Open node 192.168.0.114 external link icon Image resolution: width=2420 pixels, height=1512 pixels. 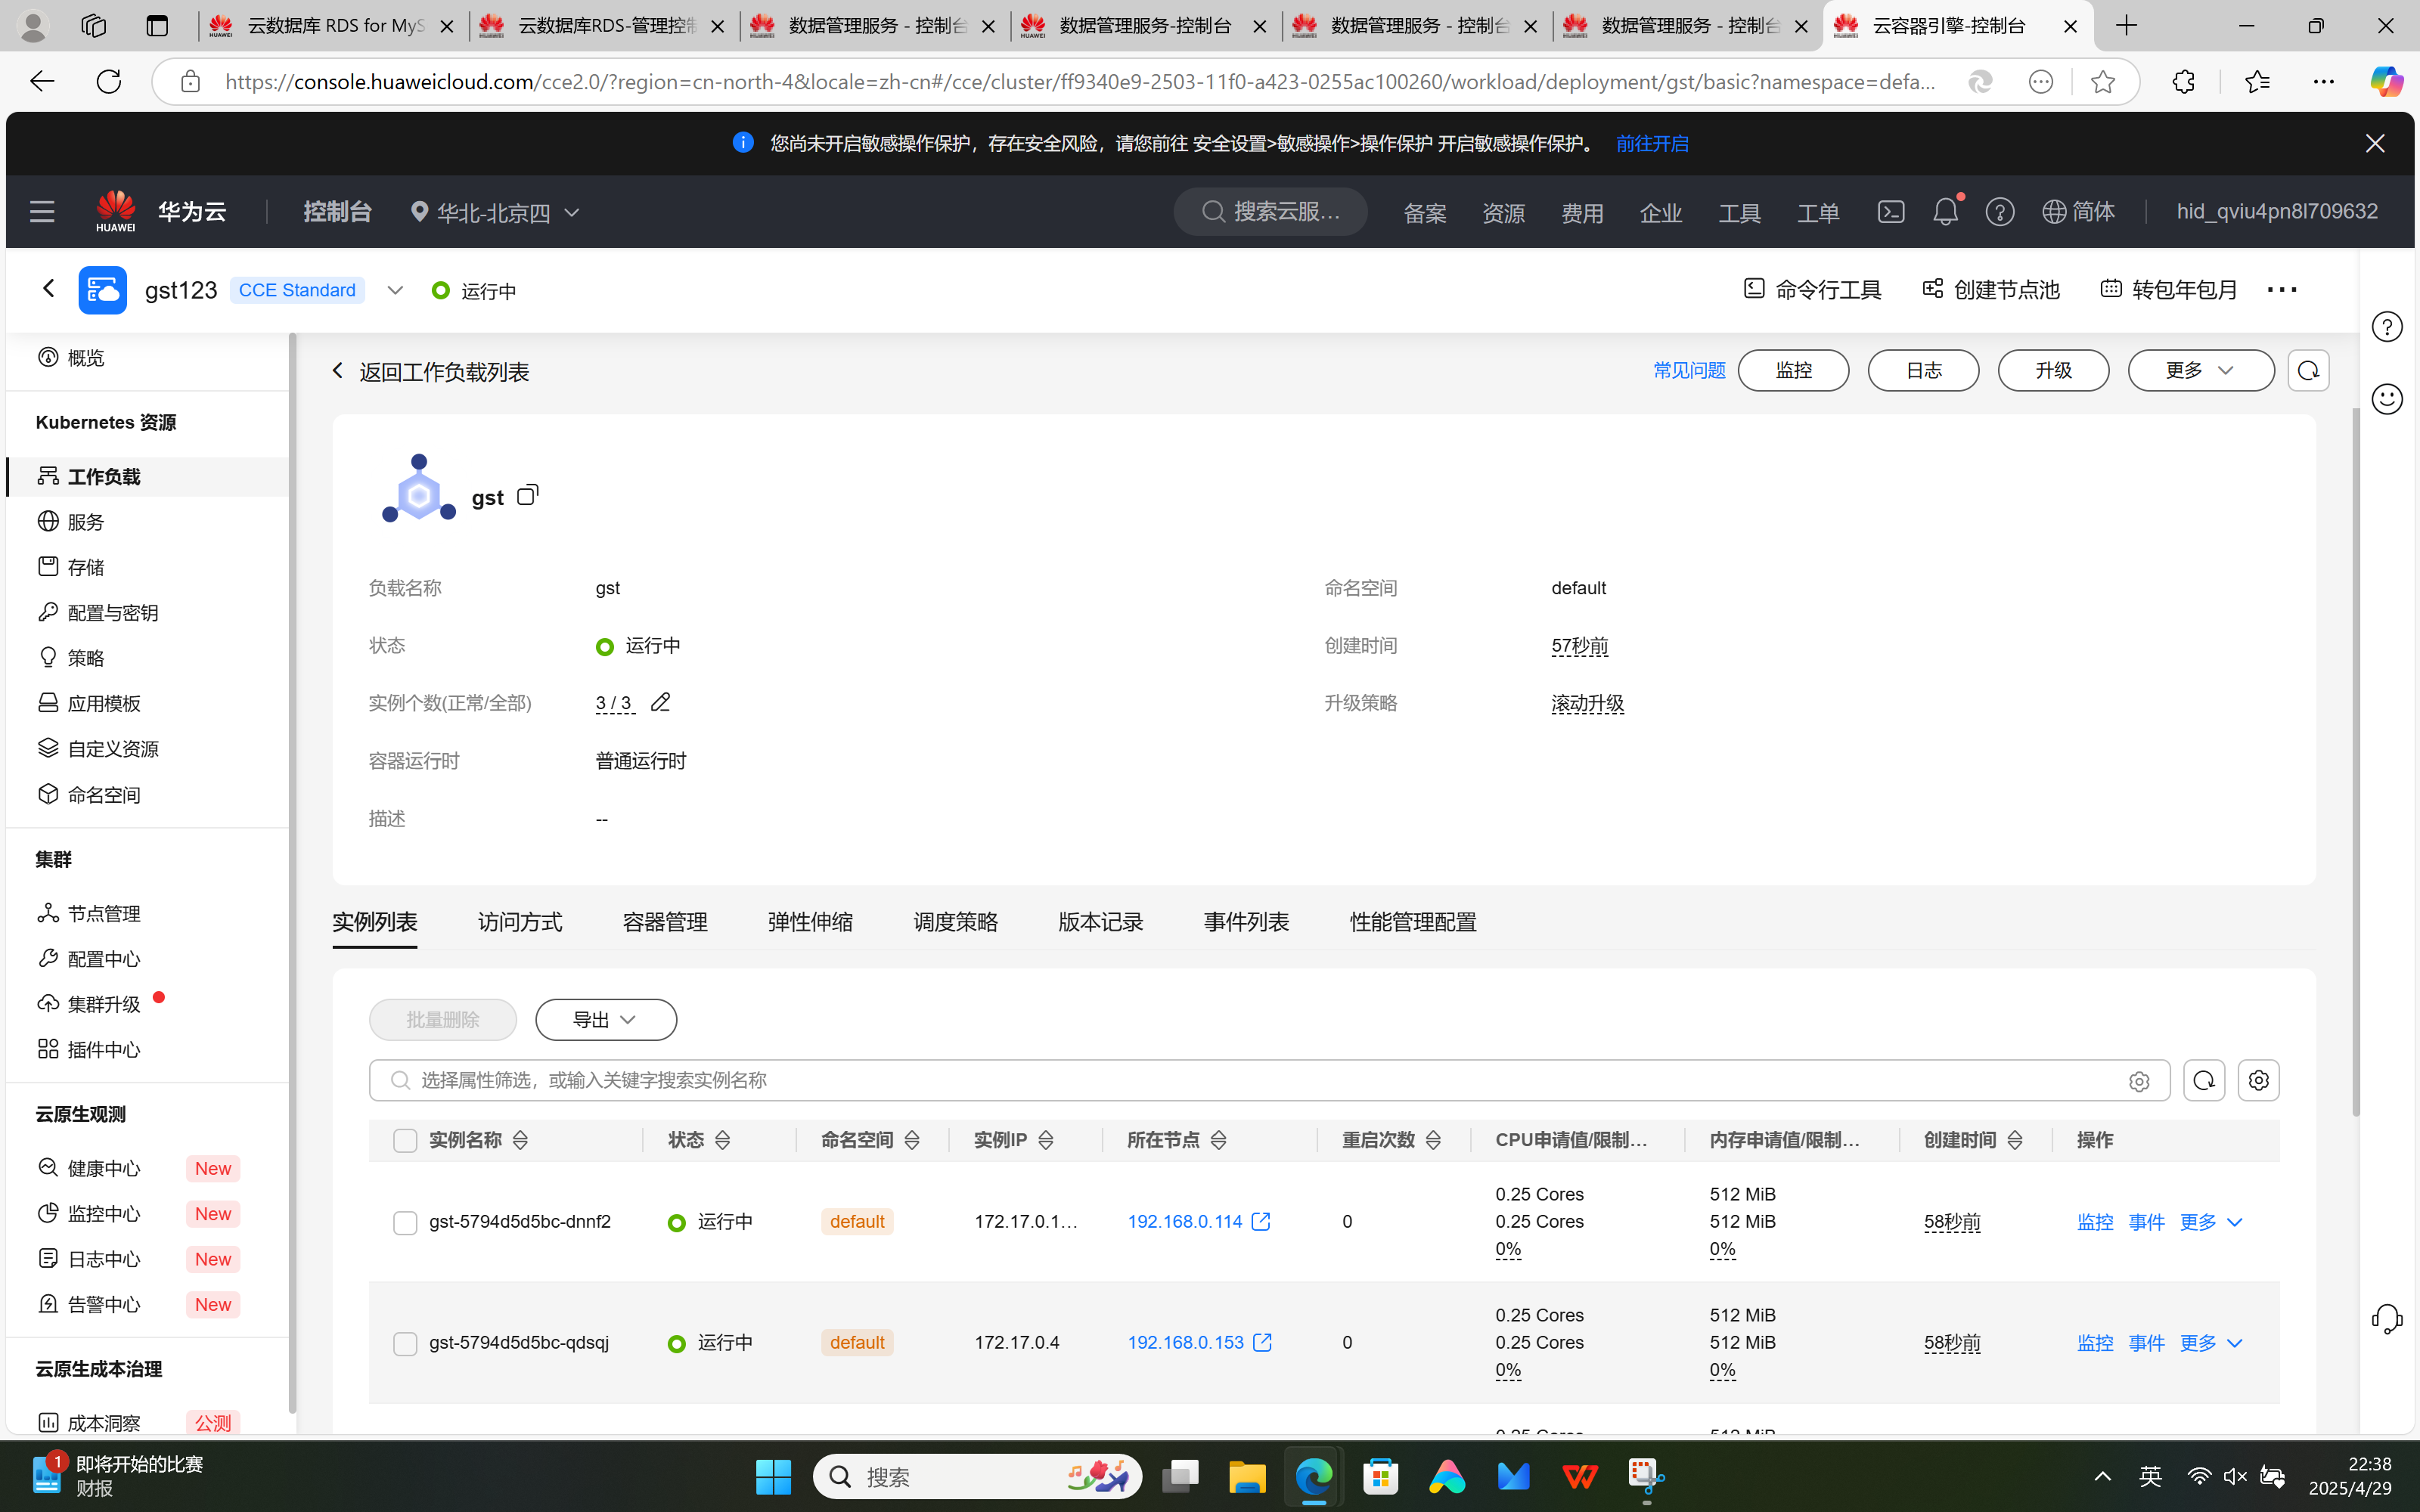click(1261, 1221)
